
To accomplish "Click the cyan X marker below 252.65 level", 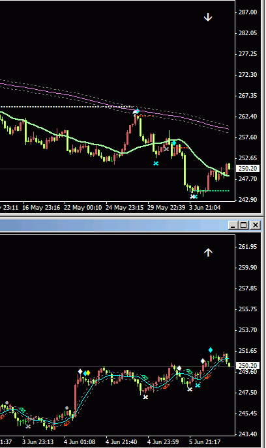I will click(156, 163).
